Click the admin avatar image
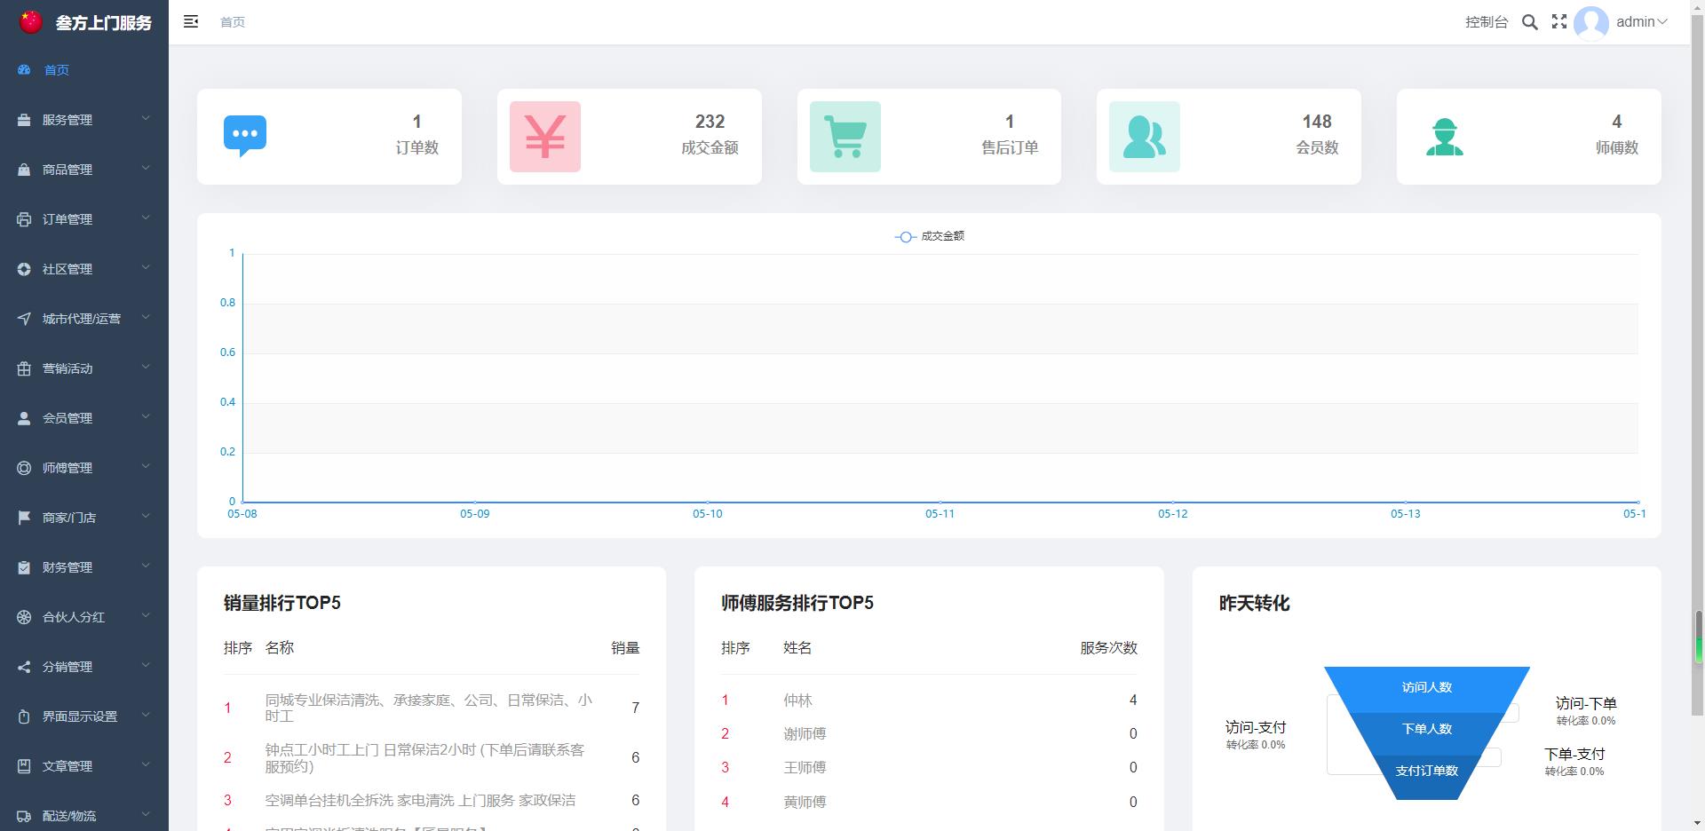The height and width of the screenshot is (831, 1705). [1591, 23]
